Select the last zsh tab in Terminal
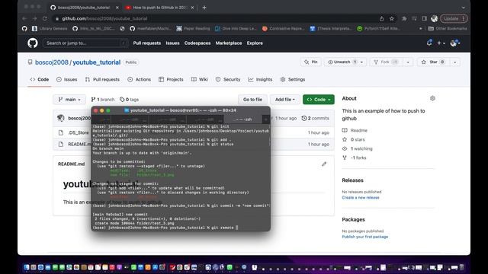Image resolution: width=488 pixels, height=274 pixels. 243,119
